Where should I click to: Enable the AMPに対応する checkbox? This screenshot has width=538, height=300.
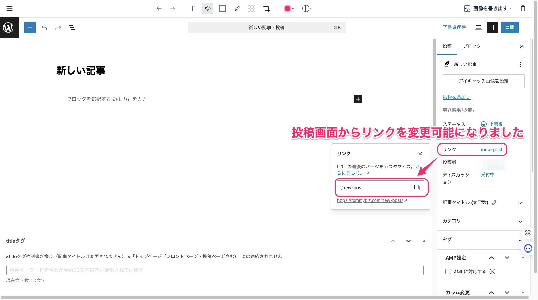pyautogui.click(x=448, y=272)
